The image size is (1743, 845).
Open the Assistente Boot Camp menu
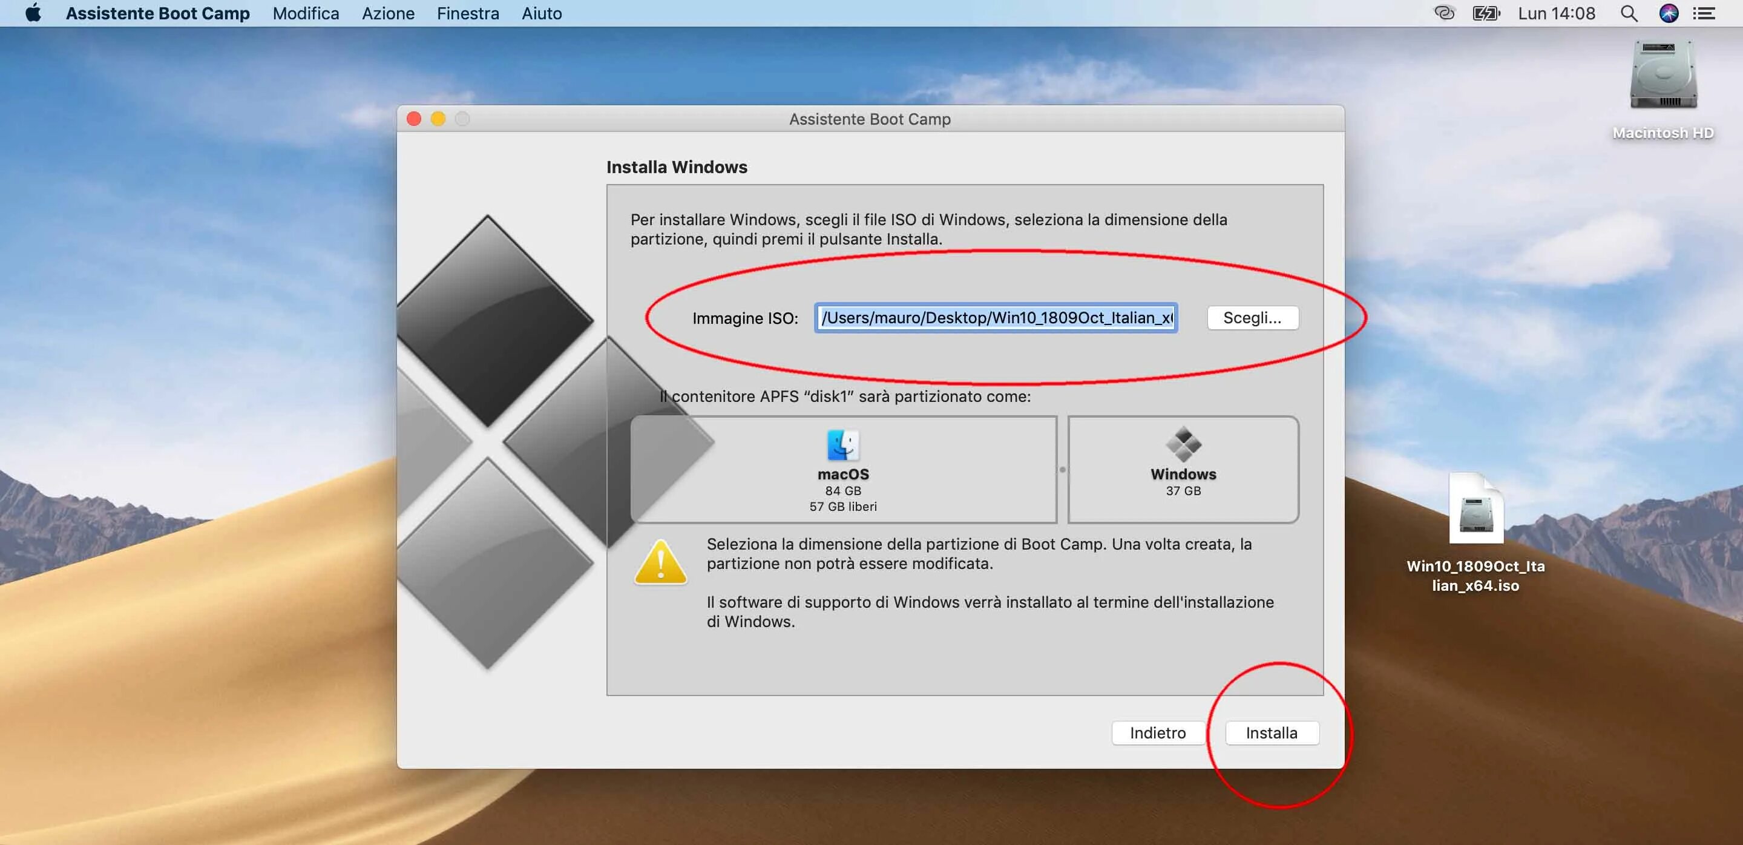click(157, 13)
